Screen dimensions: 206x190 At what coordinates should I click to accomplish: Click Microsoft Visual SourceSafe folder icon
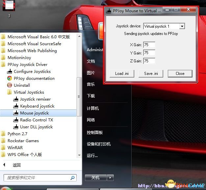[3, 44]
